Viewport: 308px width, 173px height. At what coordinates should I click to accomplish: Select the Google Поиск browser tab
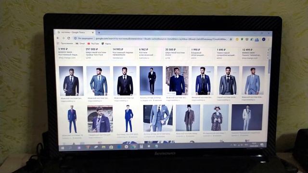click(x=75, y=32)
